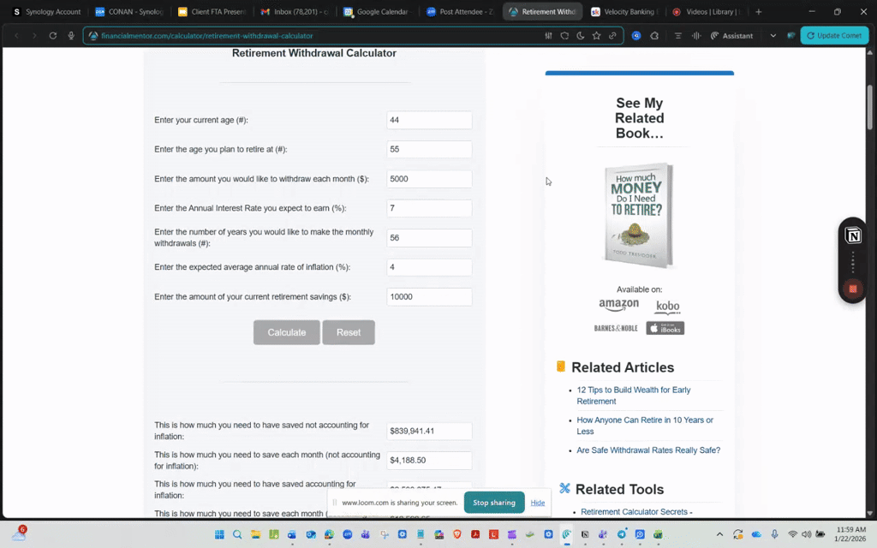Image resolution: width=877 pixels, height=548 pixels.
Task: Open the volume speaker tray icon
Action: (806, 534)
